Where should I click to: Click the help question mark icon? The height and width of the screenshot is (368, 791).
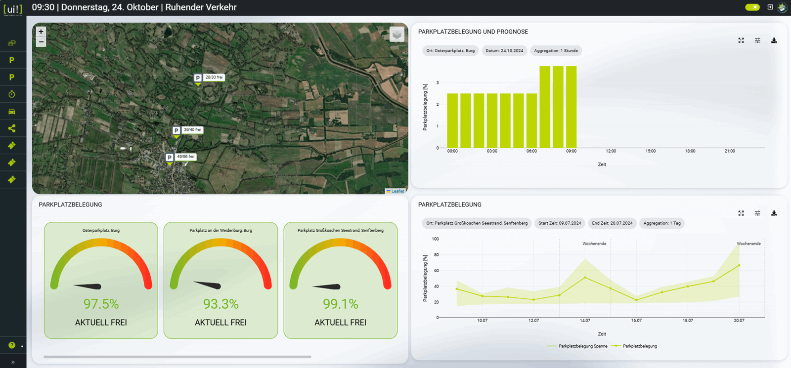pos(12,345)
